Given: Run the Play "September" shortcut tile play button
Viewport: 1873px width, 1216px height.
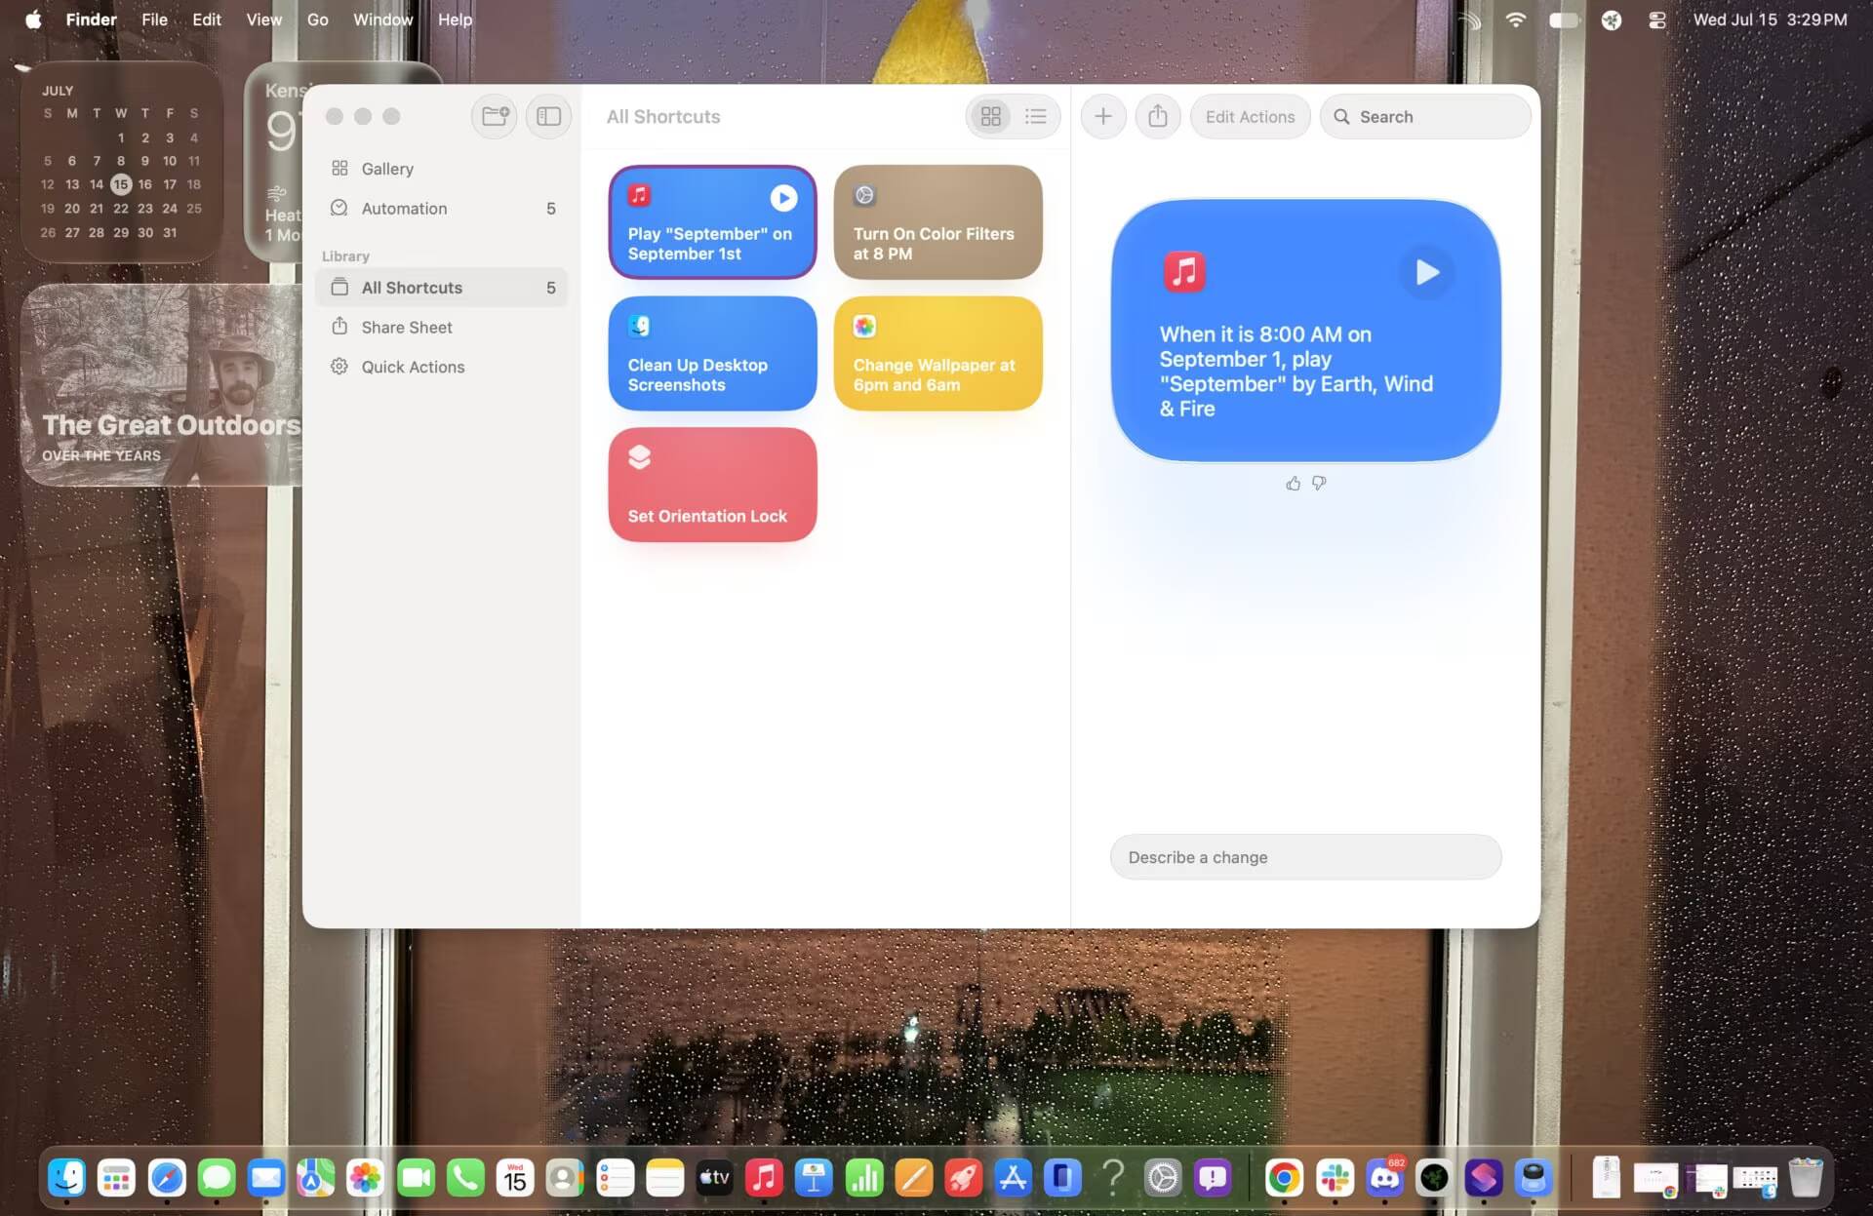Looking at the screenshot, I should 783,198.
